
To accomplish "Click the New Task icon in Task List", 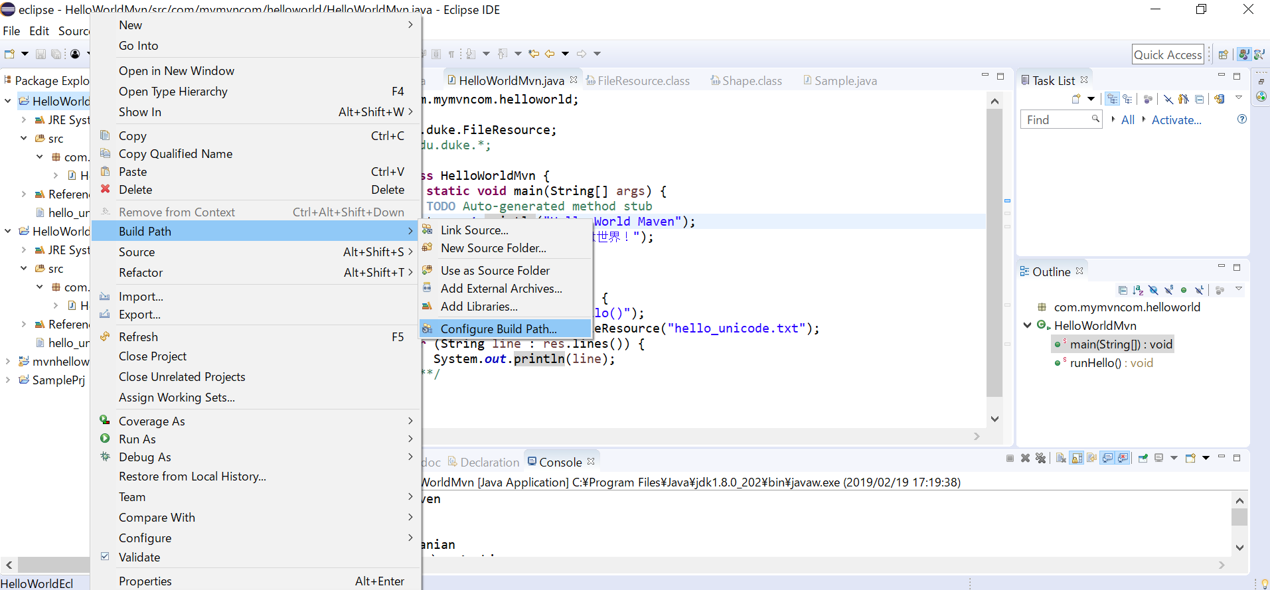I will point(1076,99).
